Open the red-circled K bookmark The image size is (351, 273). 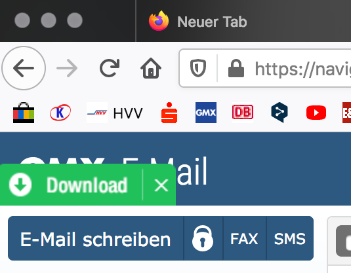pyautogui.click(x=60, y=113)
